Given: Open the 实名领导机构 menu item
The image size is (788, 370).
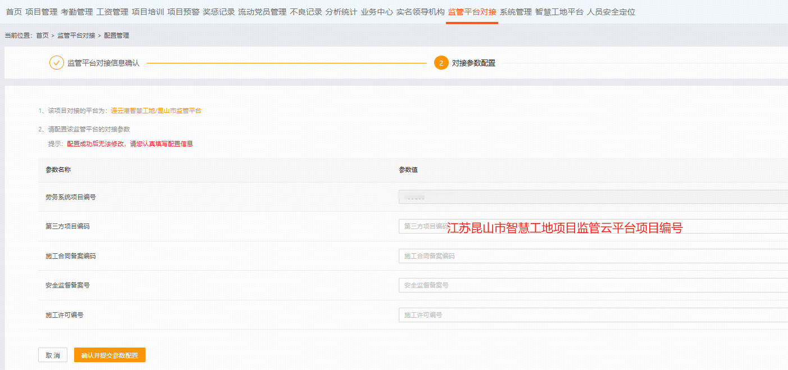Looking at the screenshot, I should pyautogui.click(x=420, y=12).
